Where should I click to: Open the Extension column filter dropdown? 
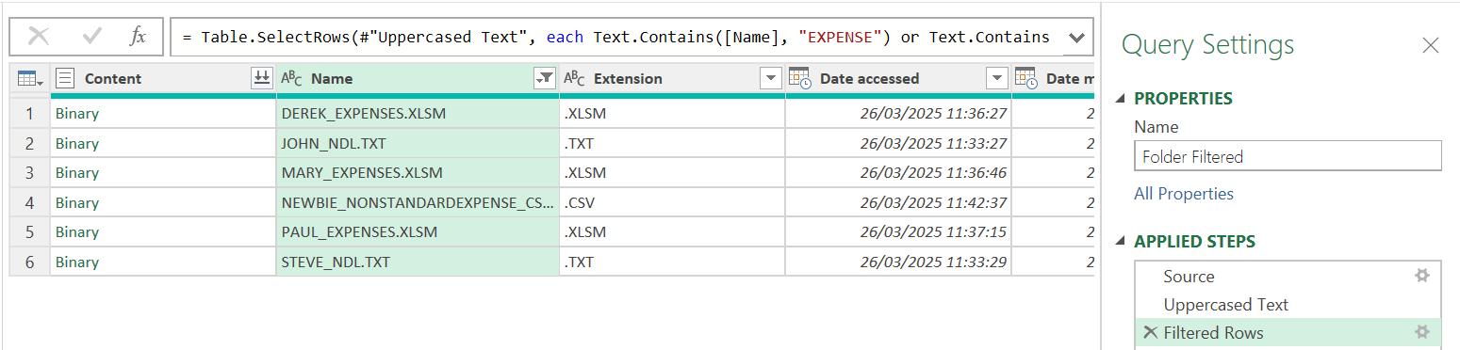coord(771,79)
